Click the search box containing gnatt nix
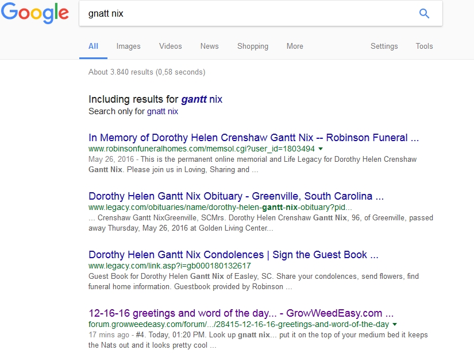The width and height of the screenshot is (474, 358). pyautogui.click(x=247, y=14)
